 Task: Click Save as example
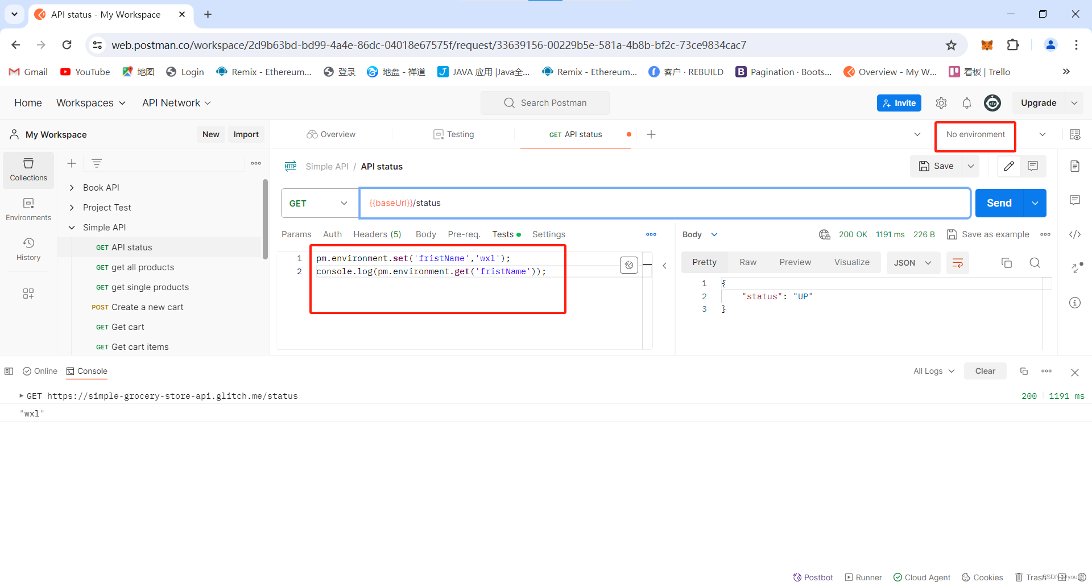point(988,234)
